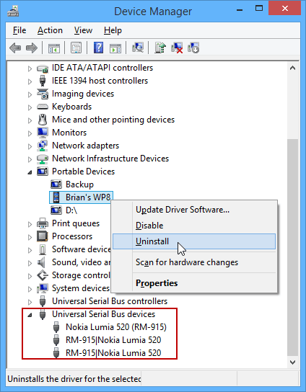Image resolution: width=306 pixels, height=392 pixels.
Task: Select the Network Infrastructure Devices category
Action: [110, 159]
